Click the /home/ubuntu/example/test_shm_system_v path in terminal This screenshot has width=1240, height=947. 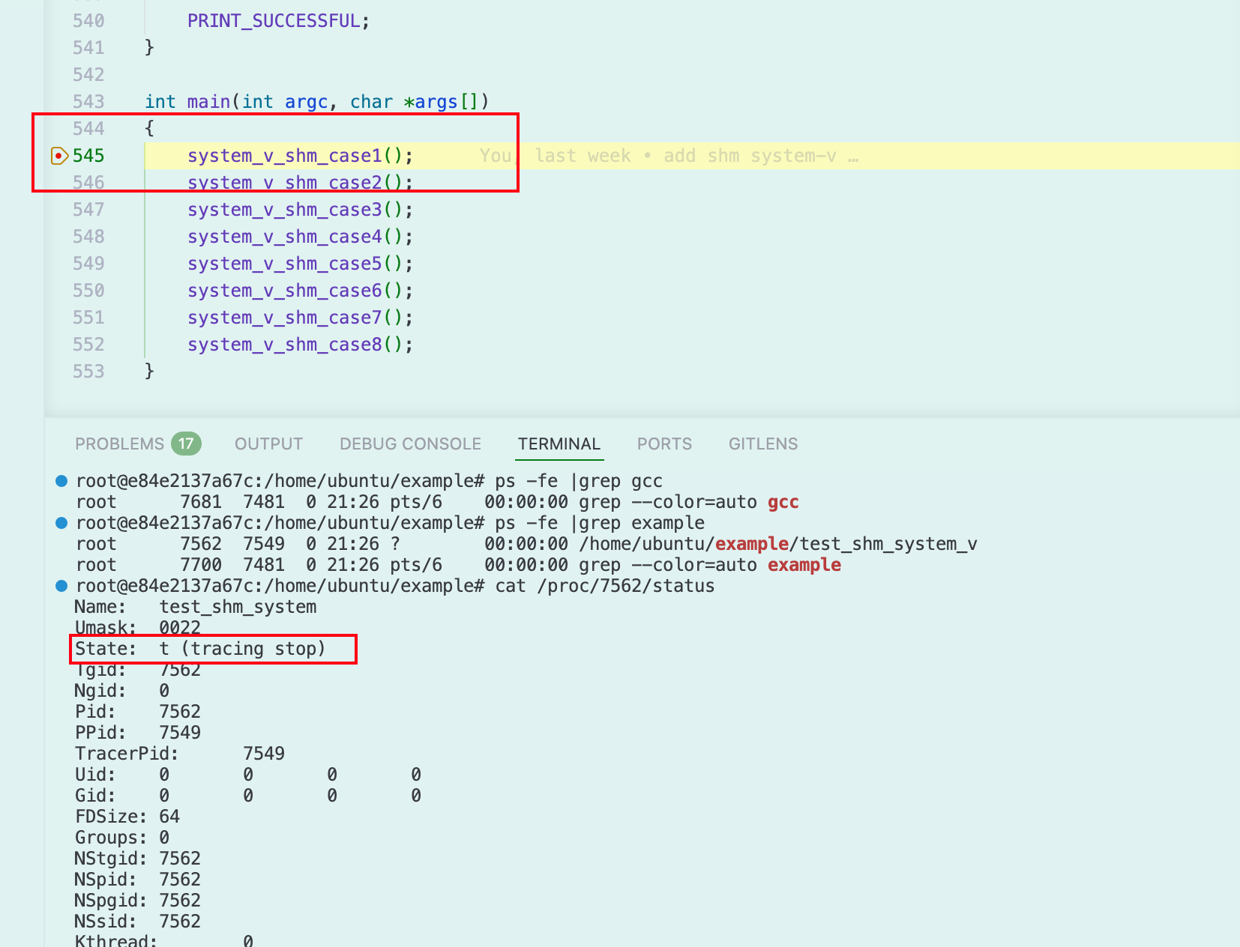778,544
